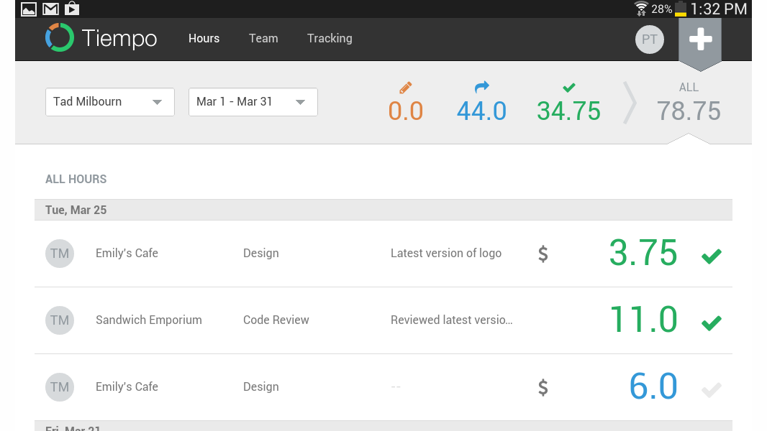Open gallery image notification in status bar
This screenshot has width=767, height=431.
coord(28,9)
